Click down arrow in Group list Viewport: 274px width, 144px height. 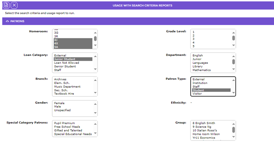coord(234,137)
